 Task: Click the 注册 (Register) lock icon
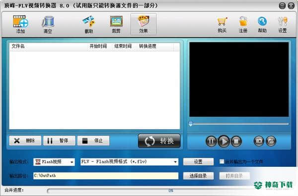coord(243,25)
